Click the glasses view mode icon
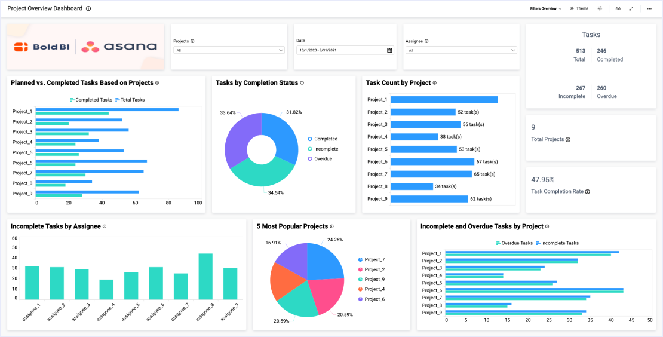The image size is (663, 337). coord(618,8)
